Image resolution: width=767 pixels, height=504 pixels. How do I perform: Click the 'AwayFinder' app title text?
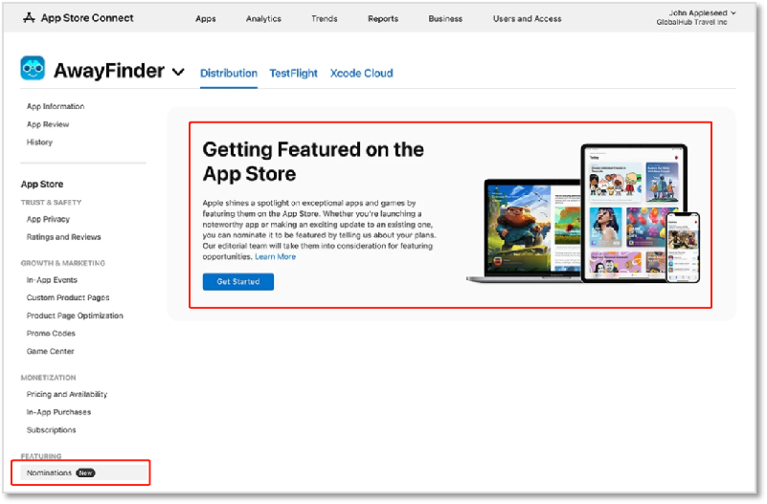[x=109, y=71]
